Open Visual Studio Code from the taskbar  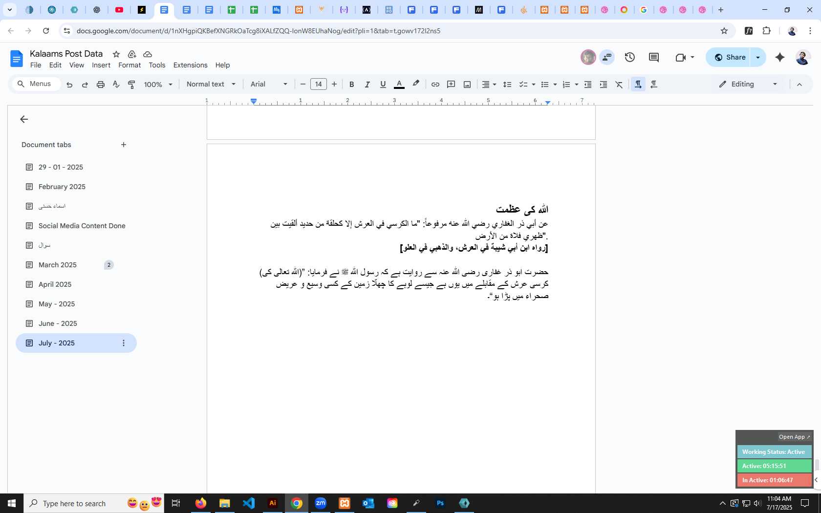click(249, 503)
